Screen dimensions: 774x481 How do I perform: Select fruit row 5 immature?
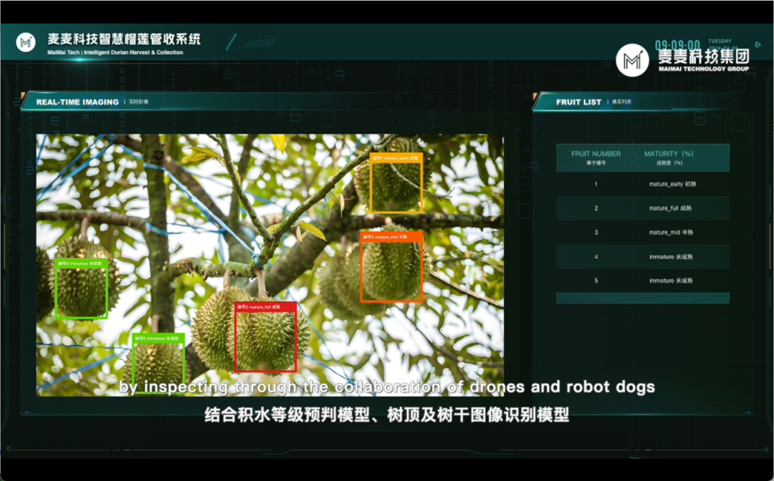tap(642, 281)
